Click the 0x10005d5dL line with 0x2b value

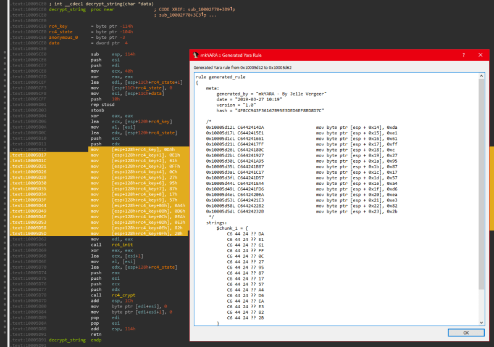coord(301,212)
